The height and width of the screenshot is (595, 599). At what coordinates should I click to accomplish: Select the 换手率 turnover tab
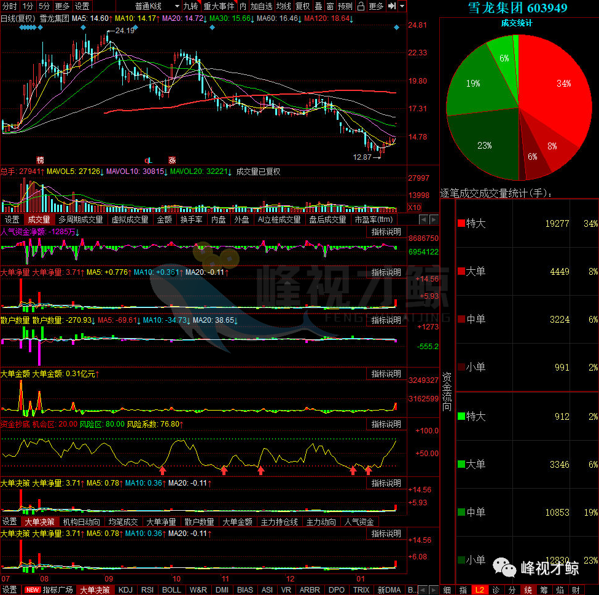coord(191,219)
